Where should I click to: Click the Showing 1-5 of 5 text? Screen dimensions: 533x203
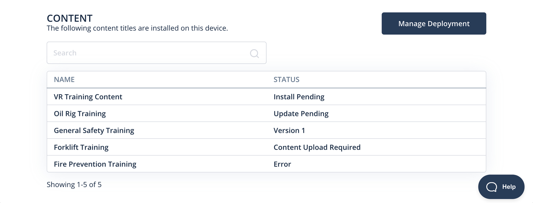74,185
